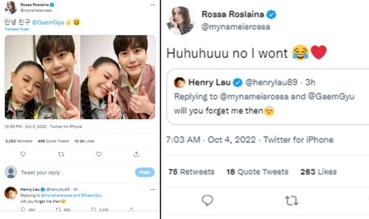The image size is (369, 219).
Task: Open the @GaemGyu mention link
Action: (x=48, y=23)
